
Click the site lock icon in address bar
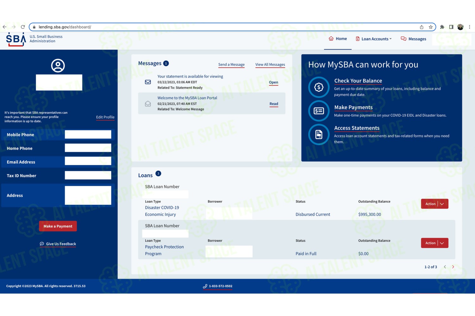tap(34, 27)
